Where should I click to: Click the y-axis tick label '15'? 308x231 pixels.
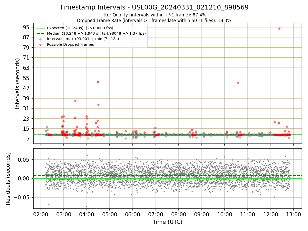pyautogui.click(x=26, y=129)
